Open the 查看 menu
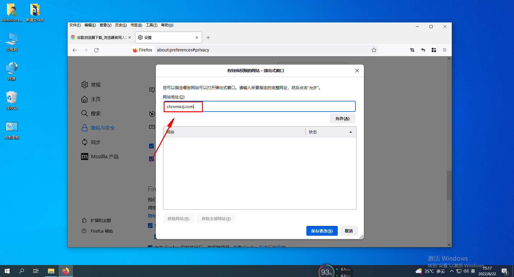The width and height of the screenshot is (514, 277). coord(105,25)
